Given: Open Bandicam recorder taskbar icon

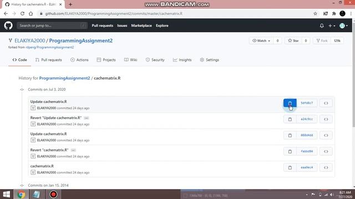Looking at the screenshot, I should pos(53,195).
